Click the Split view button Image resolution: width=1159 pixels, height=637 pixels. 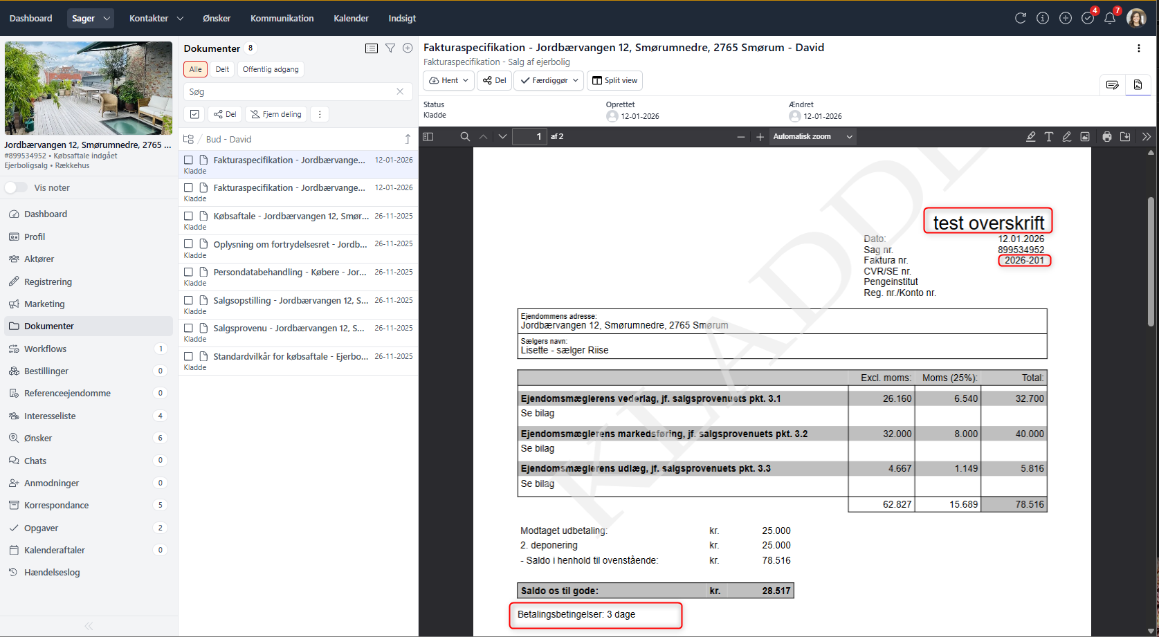(x=614, y=80)
